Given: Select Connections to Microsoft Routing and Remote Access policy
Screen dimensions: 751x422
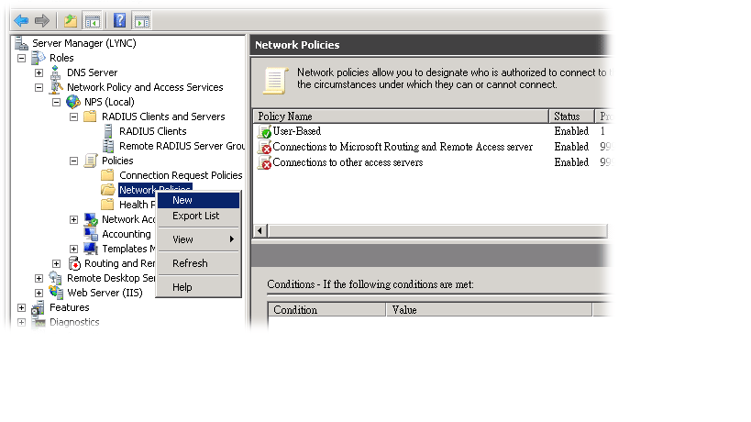Looking at the screenshot, I should (402, 147).
